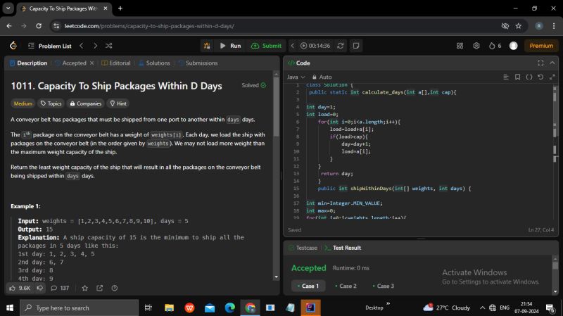Pick a random problem shuffle icon
The width and height of the screenshot is (563, 316).
109,46
